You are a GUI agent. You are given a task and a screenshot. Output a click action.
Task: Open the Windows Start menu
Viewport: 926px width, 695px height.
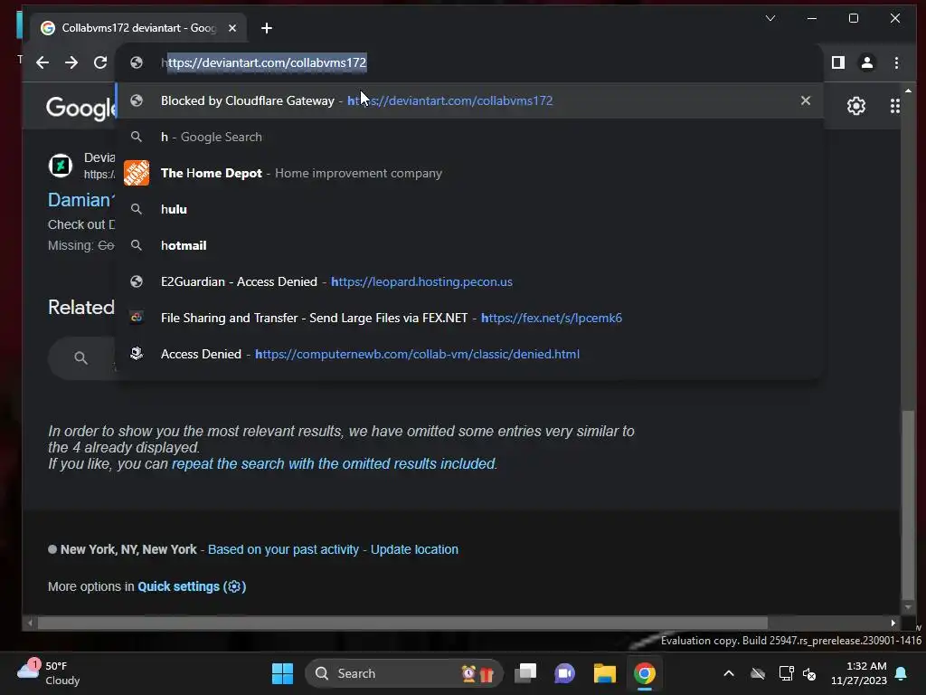coord(282,673)
